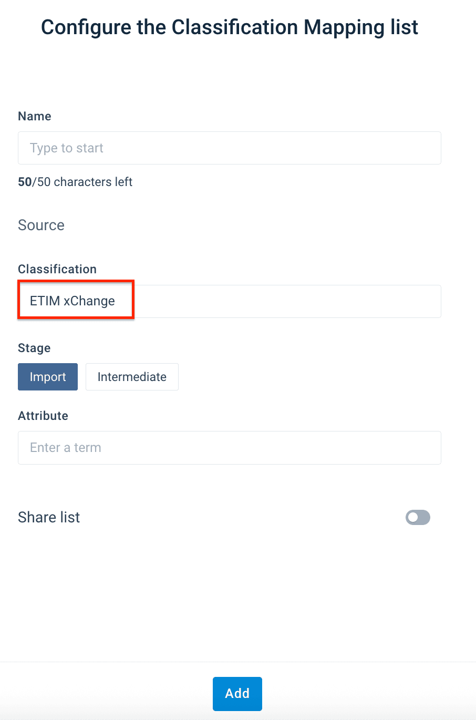
Task: Click the 'ETIM xChange' selected value text
Action: [x=73, y=301]
